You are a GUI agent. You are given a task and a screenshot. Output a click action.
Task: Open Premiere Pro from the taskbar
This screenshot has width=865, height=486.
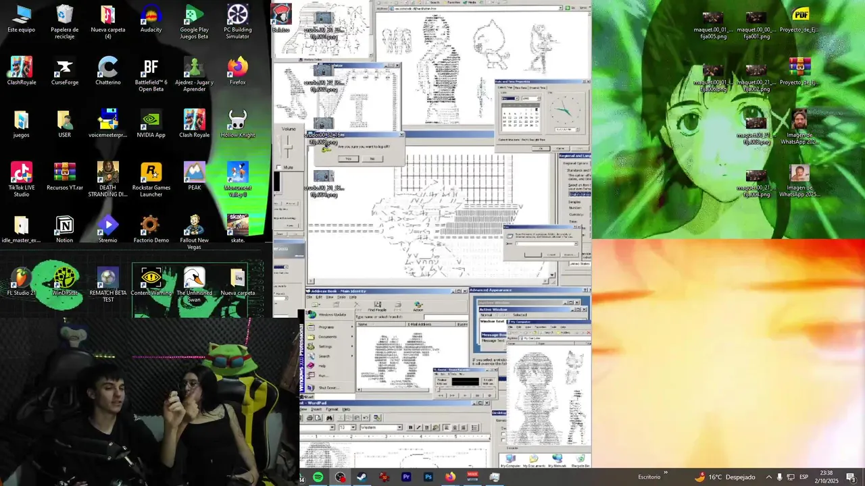(x=406, y=477)
